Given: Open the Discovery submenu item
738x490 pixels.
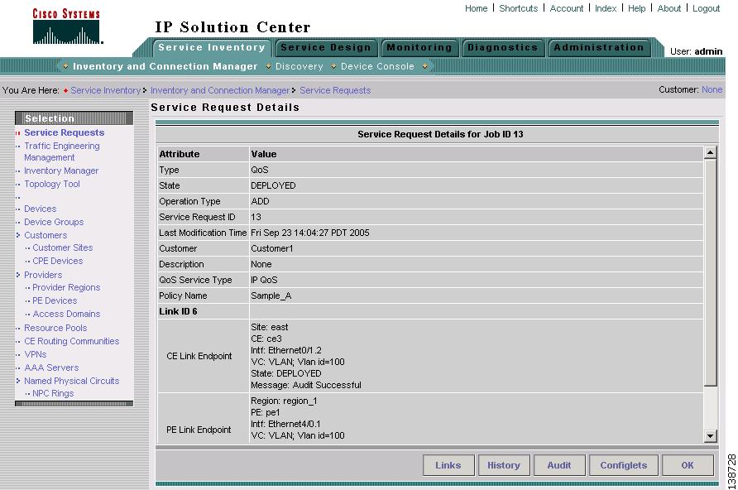Looking at the screenshot, I should (300, 66).
